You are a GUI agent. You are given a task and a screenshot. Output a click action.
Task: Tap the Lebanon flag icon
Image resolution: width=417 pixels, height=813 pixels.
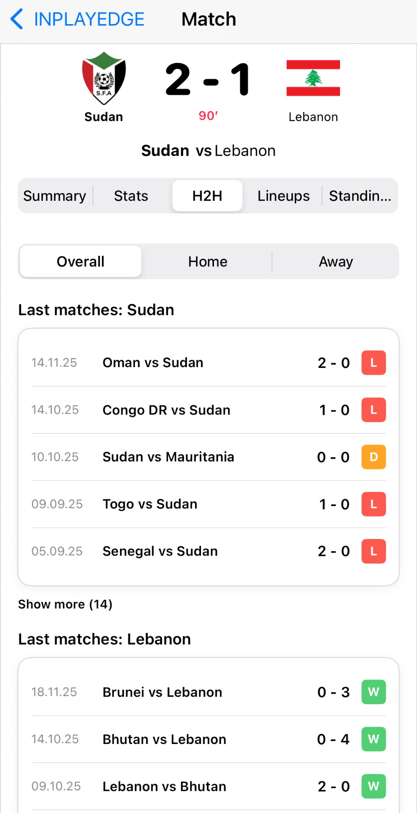tap(313, 78)
